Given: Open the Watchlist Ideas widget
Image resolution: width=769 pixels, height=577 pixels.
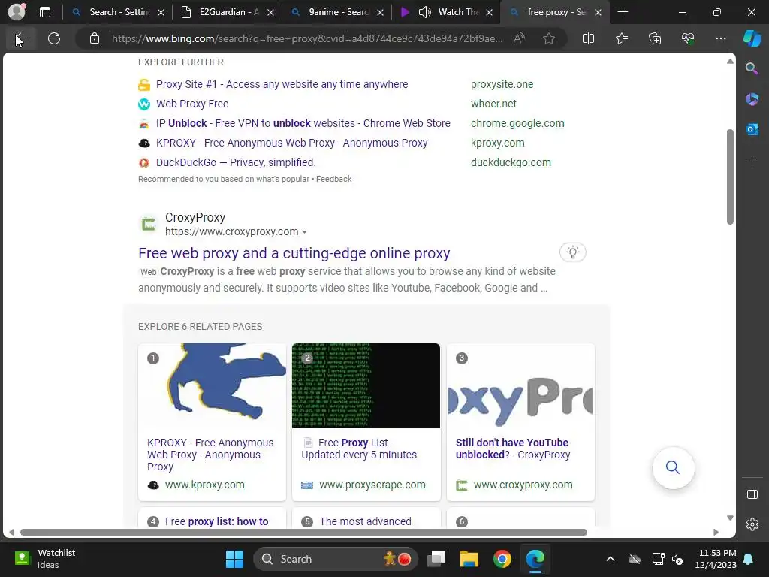Looking at the screenshot, I should [44, 559].
